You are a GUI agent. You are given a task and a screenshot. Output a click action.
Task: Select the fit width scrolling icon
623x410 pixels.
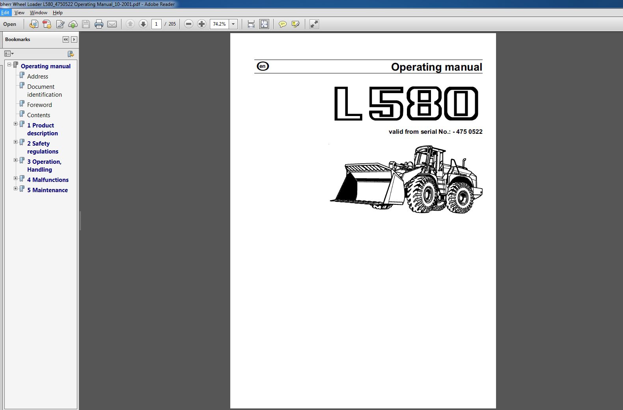(x=251, y=24)
